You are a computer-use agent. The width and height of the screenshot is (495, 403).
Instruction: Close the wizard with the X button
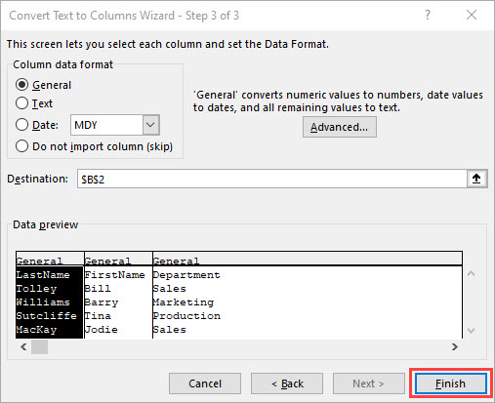472,15
